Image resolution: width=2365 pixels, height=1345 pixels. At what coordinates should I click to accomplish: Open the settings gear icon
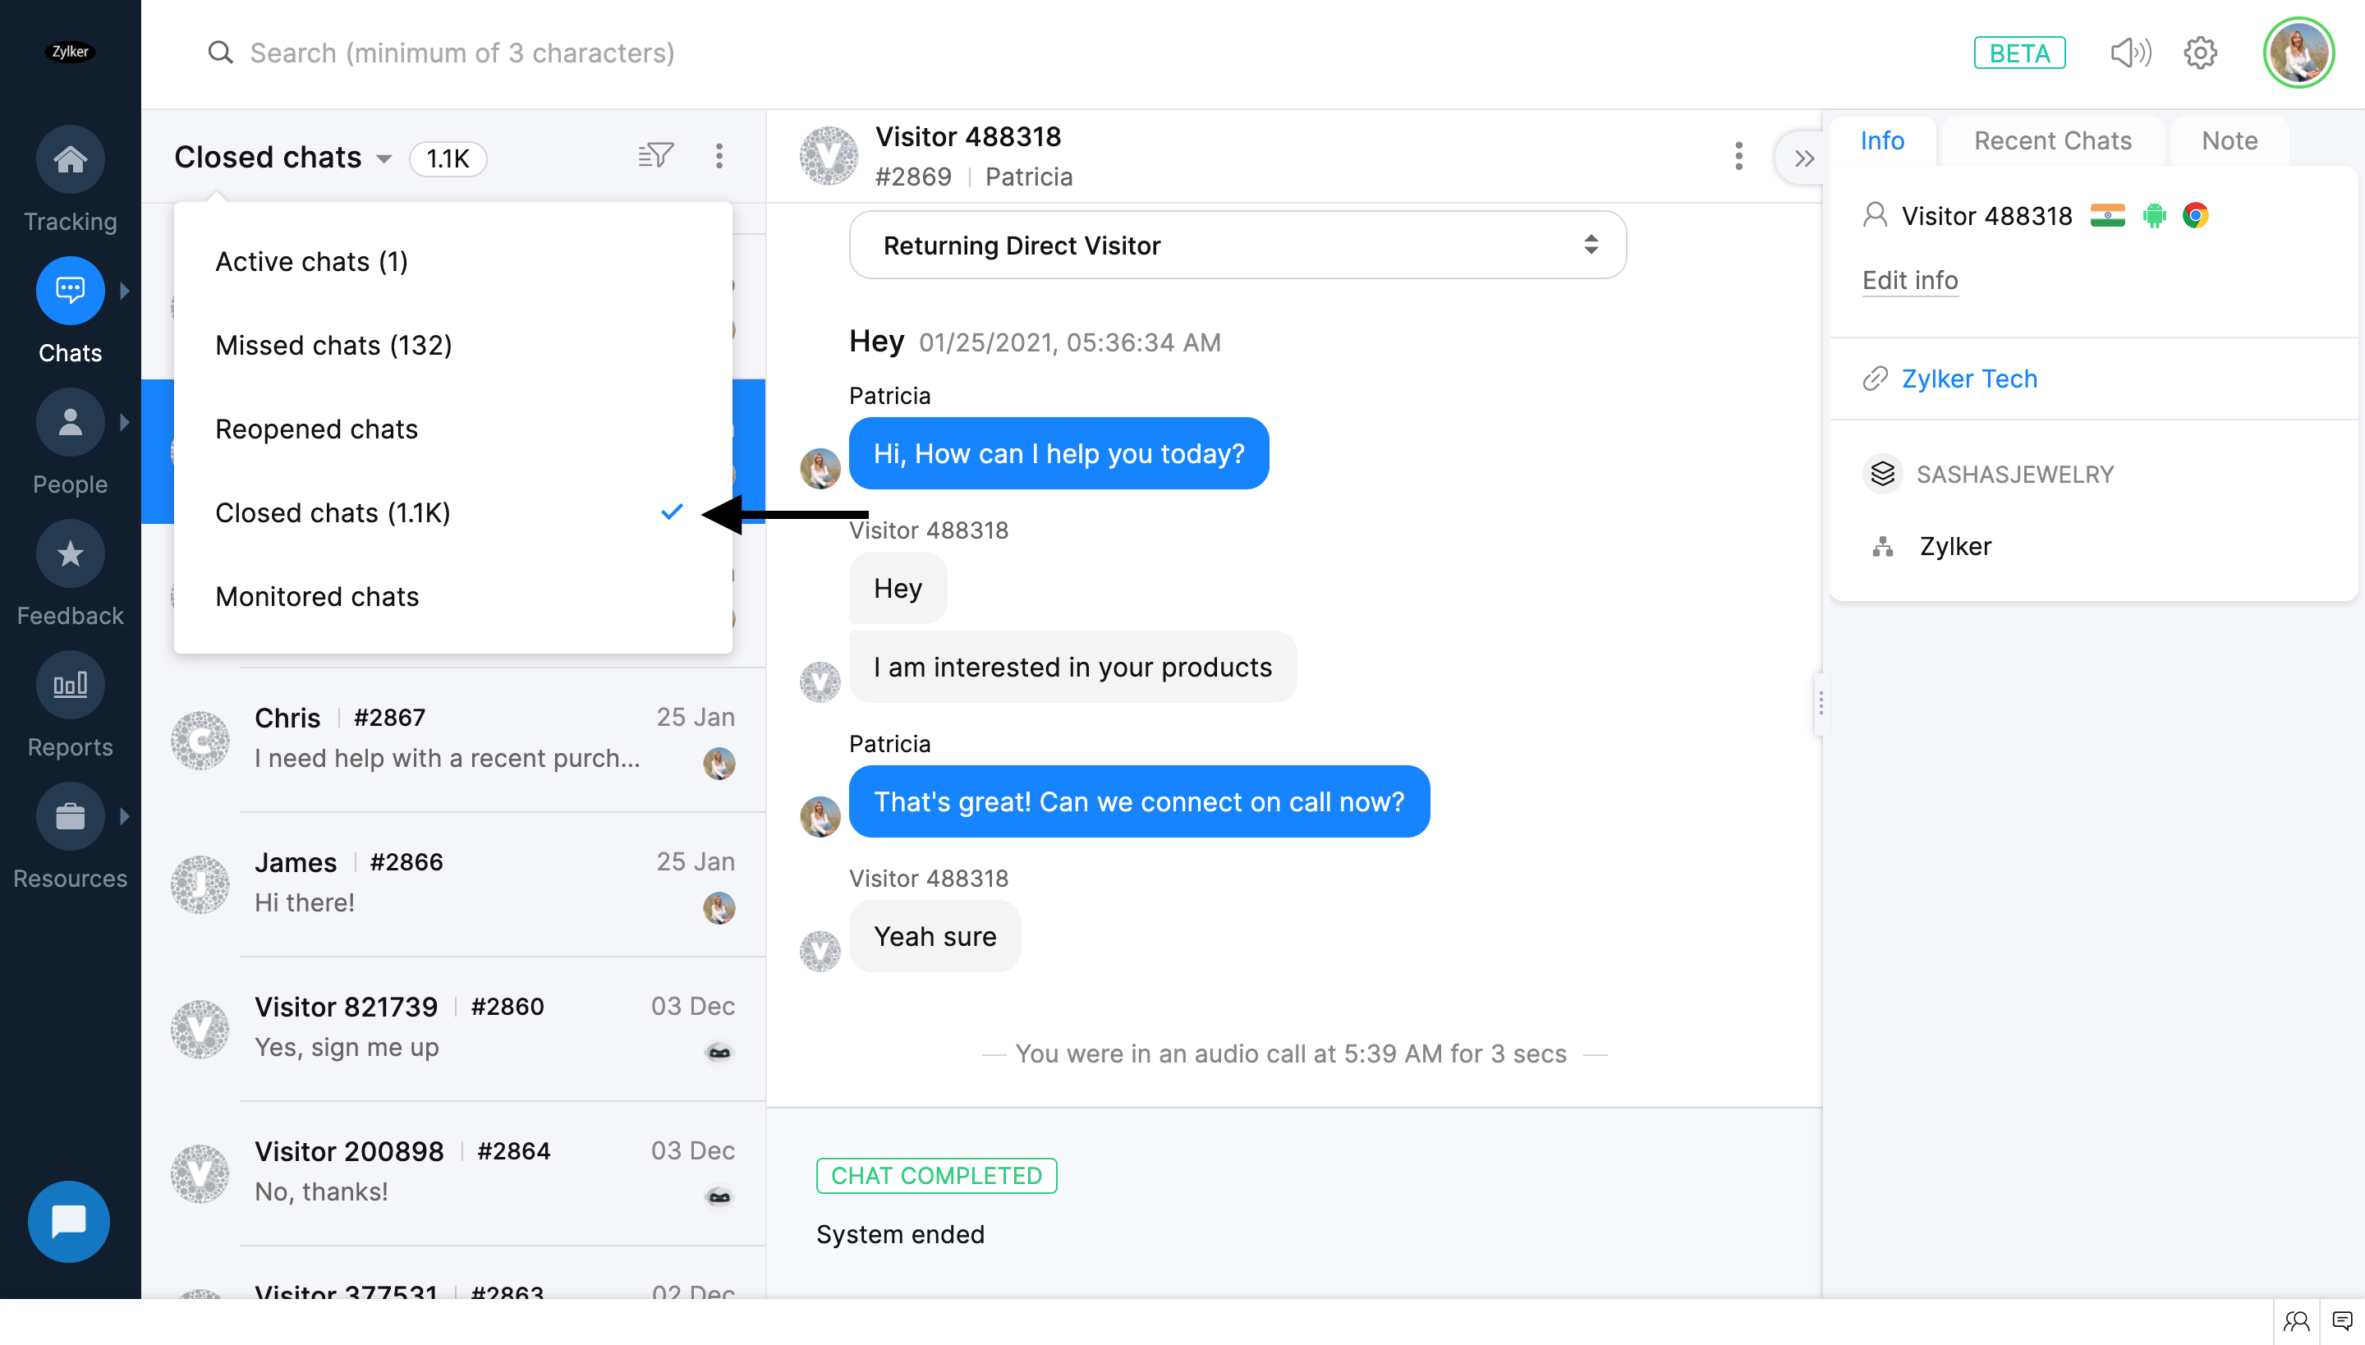coord(2200,53)
